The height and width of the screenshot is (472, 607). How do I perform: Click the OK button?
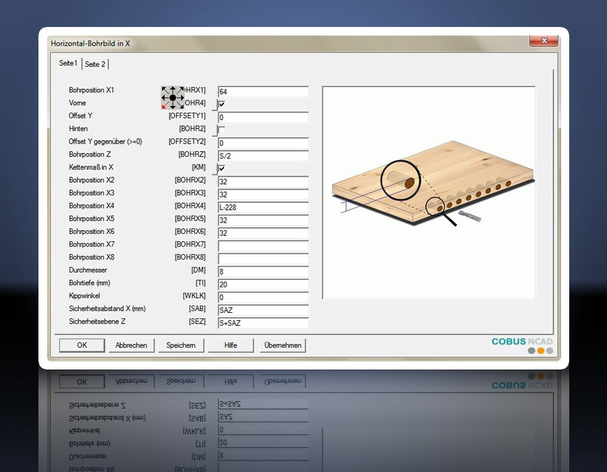[82, 345]
